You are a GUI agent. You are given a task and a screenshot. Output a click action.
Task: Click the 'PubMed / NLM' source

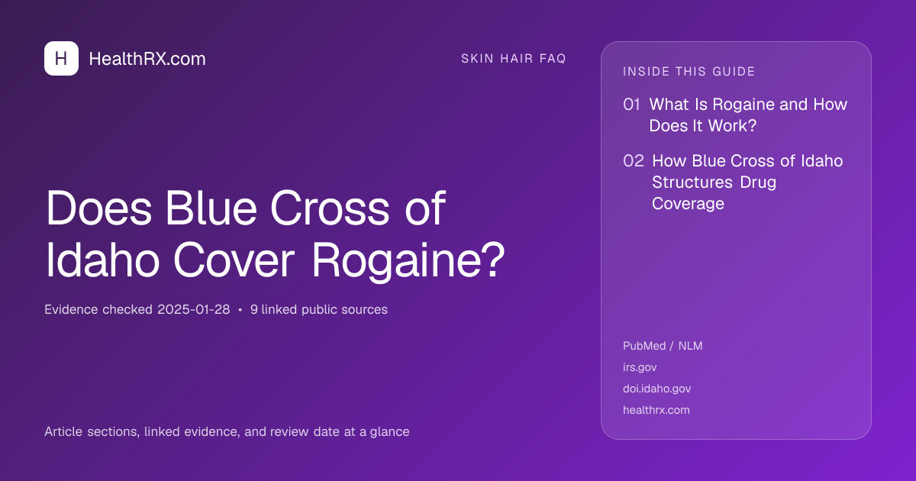[663, 346]
